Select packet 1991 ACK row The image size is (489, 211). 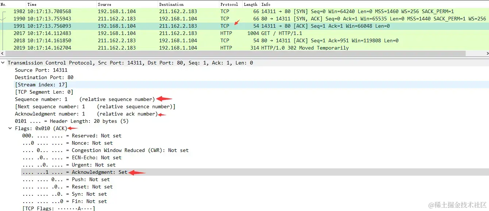pos(244,26)
